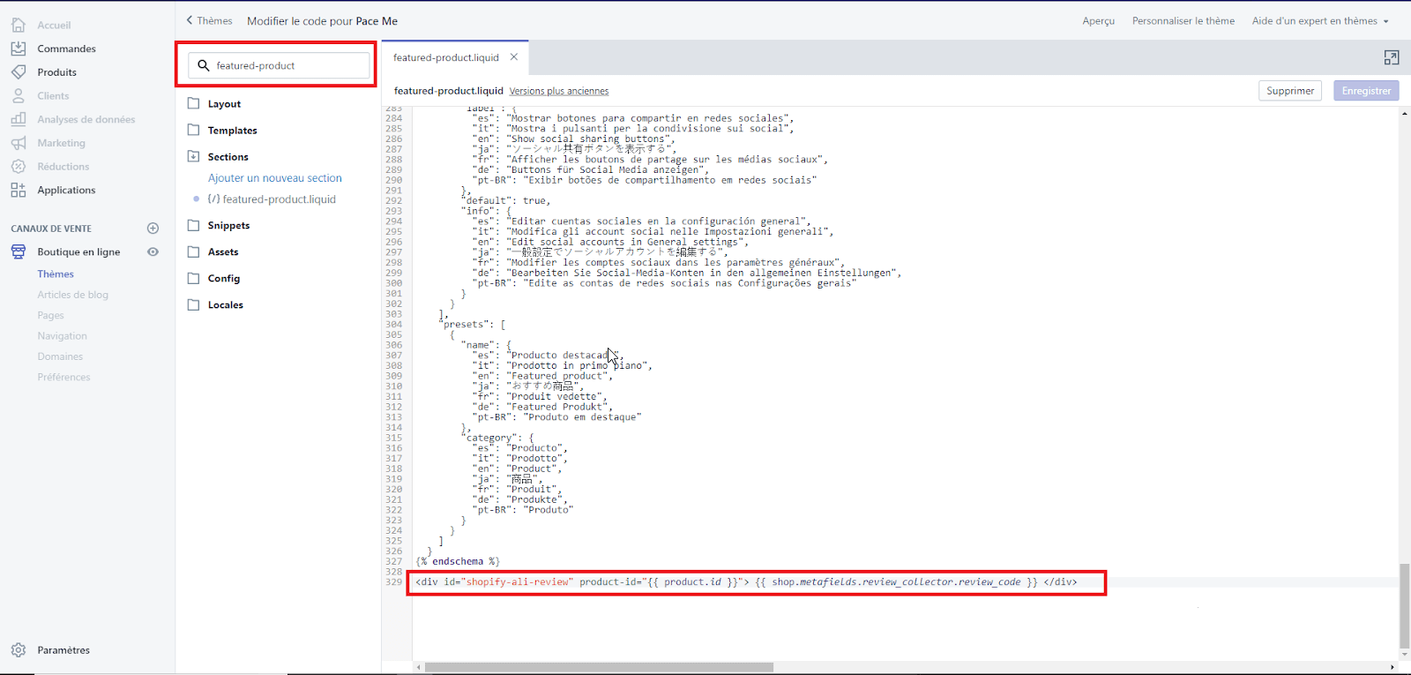The height and width of the screenshot is (675, 1411).
Task: Click CANAUX DE VENTE heading
Action: coord(51,229)
